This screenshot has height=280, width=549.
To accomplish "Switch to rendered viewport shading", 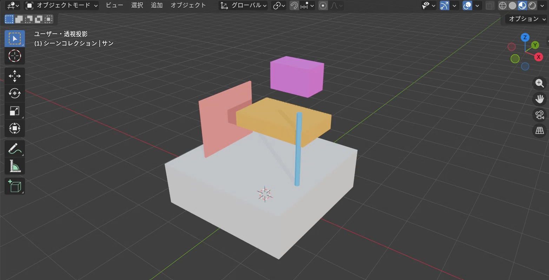I will [532, 6].
